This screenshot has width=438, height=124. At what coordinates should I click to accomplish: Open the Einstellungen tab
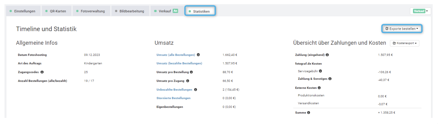tap(23, 11)
